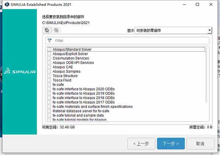Click the SIMULIA app icon in title bar

(x=7, y=4)
